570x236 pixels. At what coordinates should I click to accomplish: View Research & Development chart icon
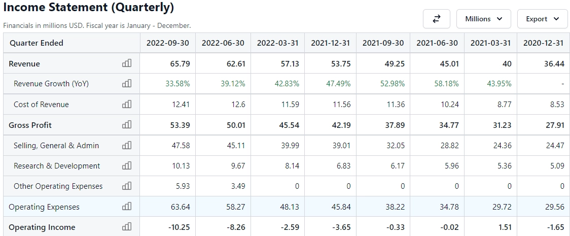pos(127,166)
